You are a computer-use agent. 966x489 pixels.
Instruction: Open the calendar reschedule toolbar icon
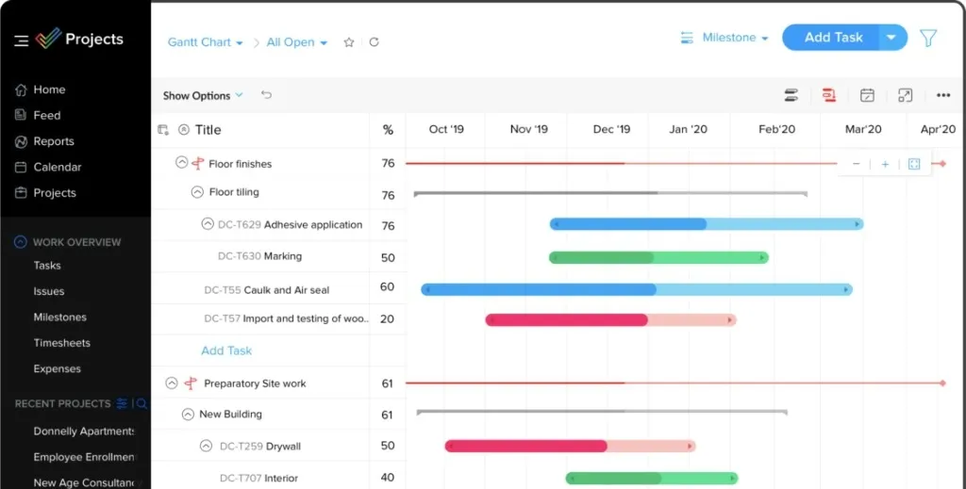click(x=867, y=95)
